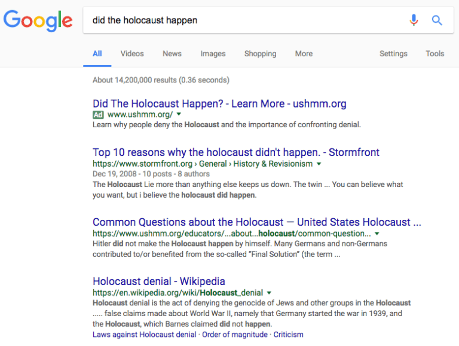Click the 'Criticism' sublink under Wikipedia

pos(288,335)
